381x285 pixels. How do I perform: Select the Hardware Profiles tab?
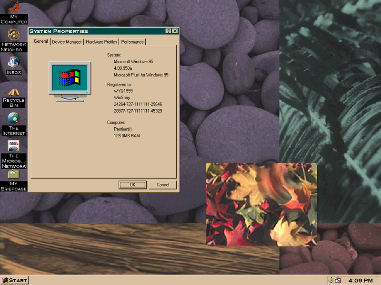[x=101, y=42]
